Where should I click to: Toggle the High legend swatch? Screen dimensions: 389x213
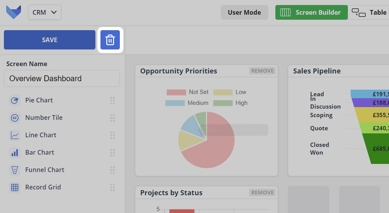point(223,103)
